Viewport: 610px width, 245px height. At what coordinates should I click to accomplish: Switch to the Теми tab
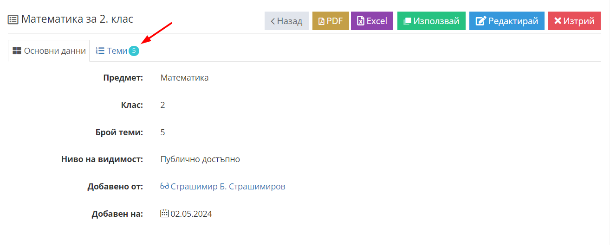click(x=117, y=51)
